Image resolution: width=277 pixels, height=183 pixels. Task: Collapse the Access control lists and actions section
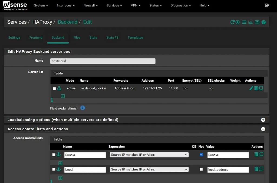point(263,129)
